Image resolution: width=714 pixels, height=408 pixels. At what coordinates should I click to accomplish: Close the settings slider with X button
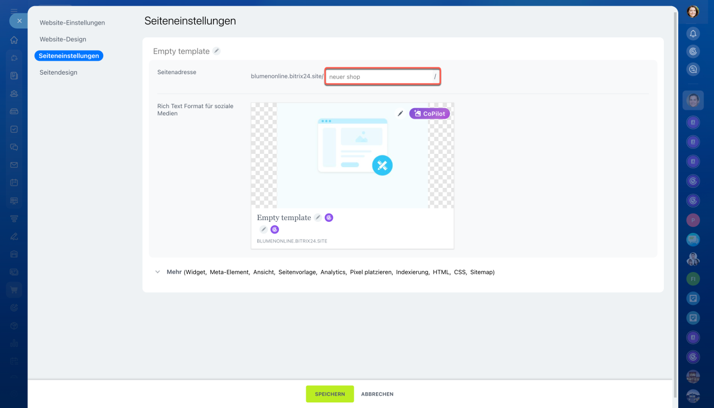coord(19,21)
